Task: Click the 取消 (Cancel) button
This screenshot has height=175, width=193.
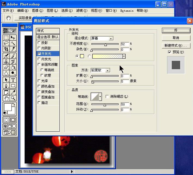Action: point(176,38)
